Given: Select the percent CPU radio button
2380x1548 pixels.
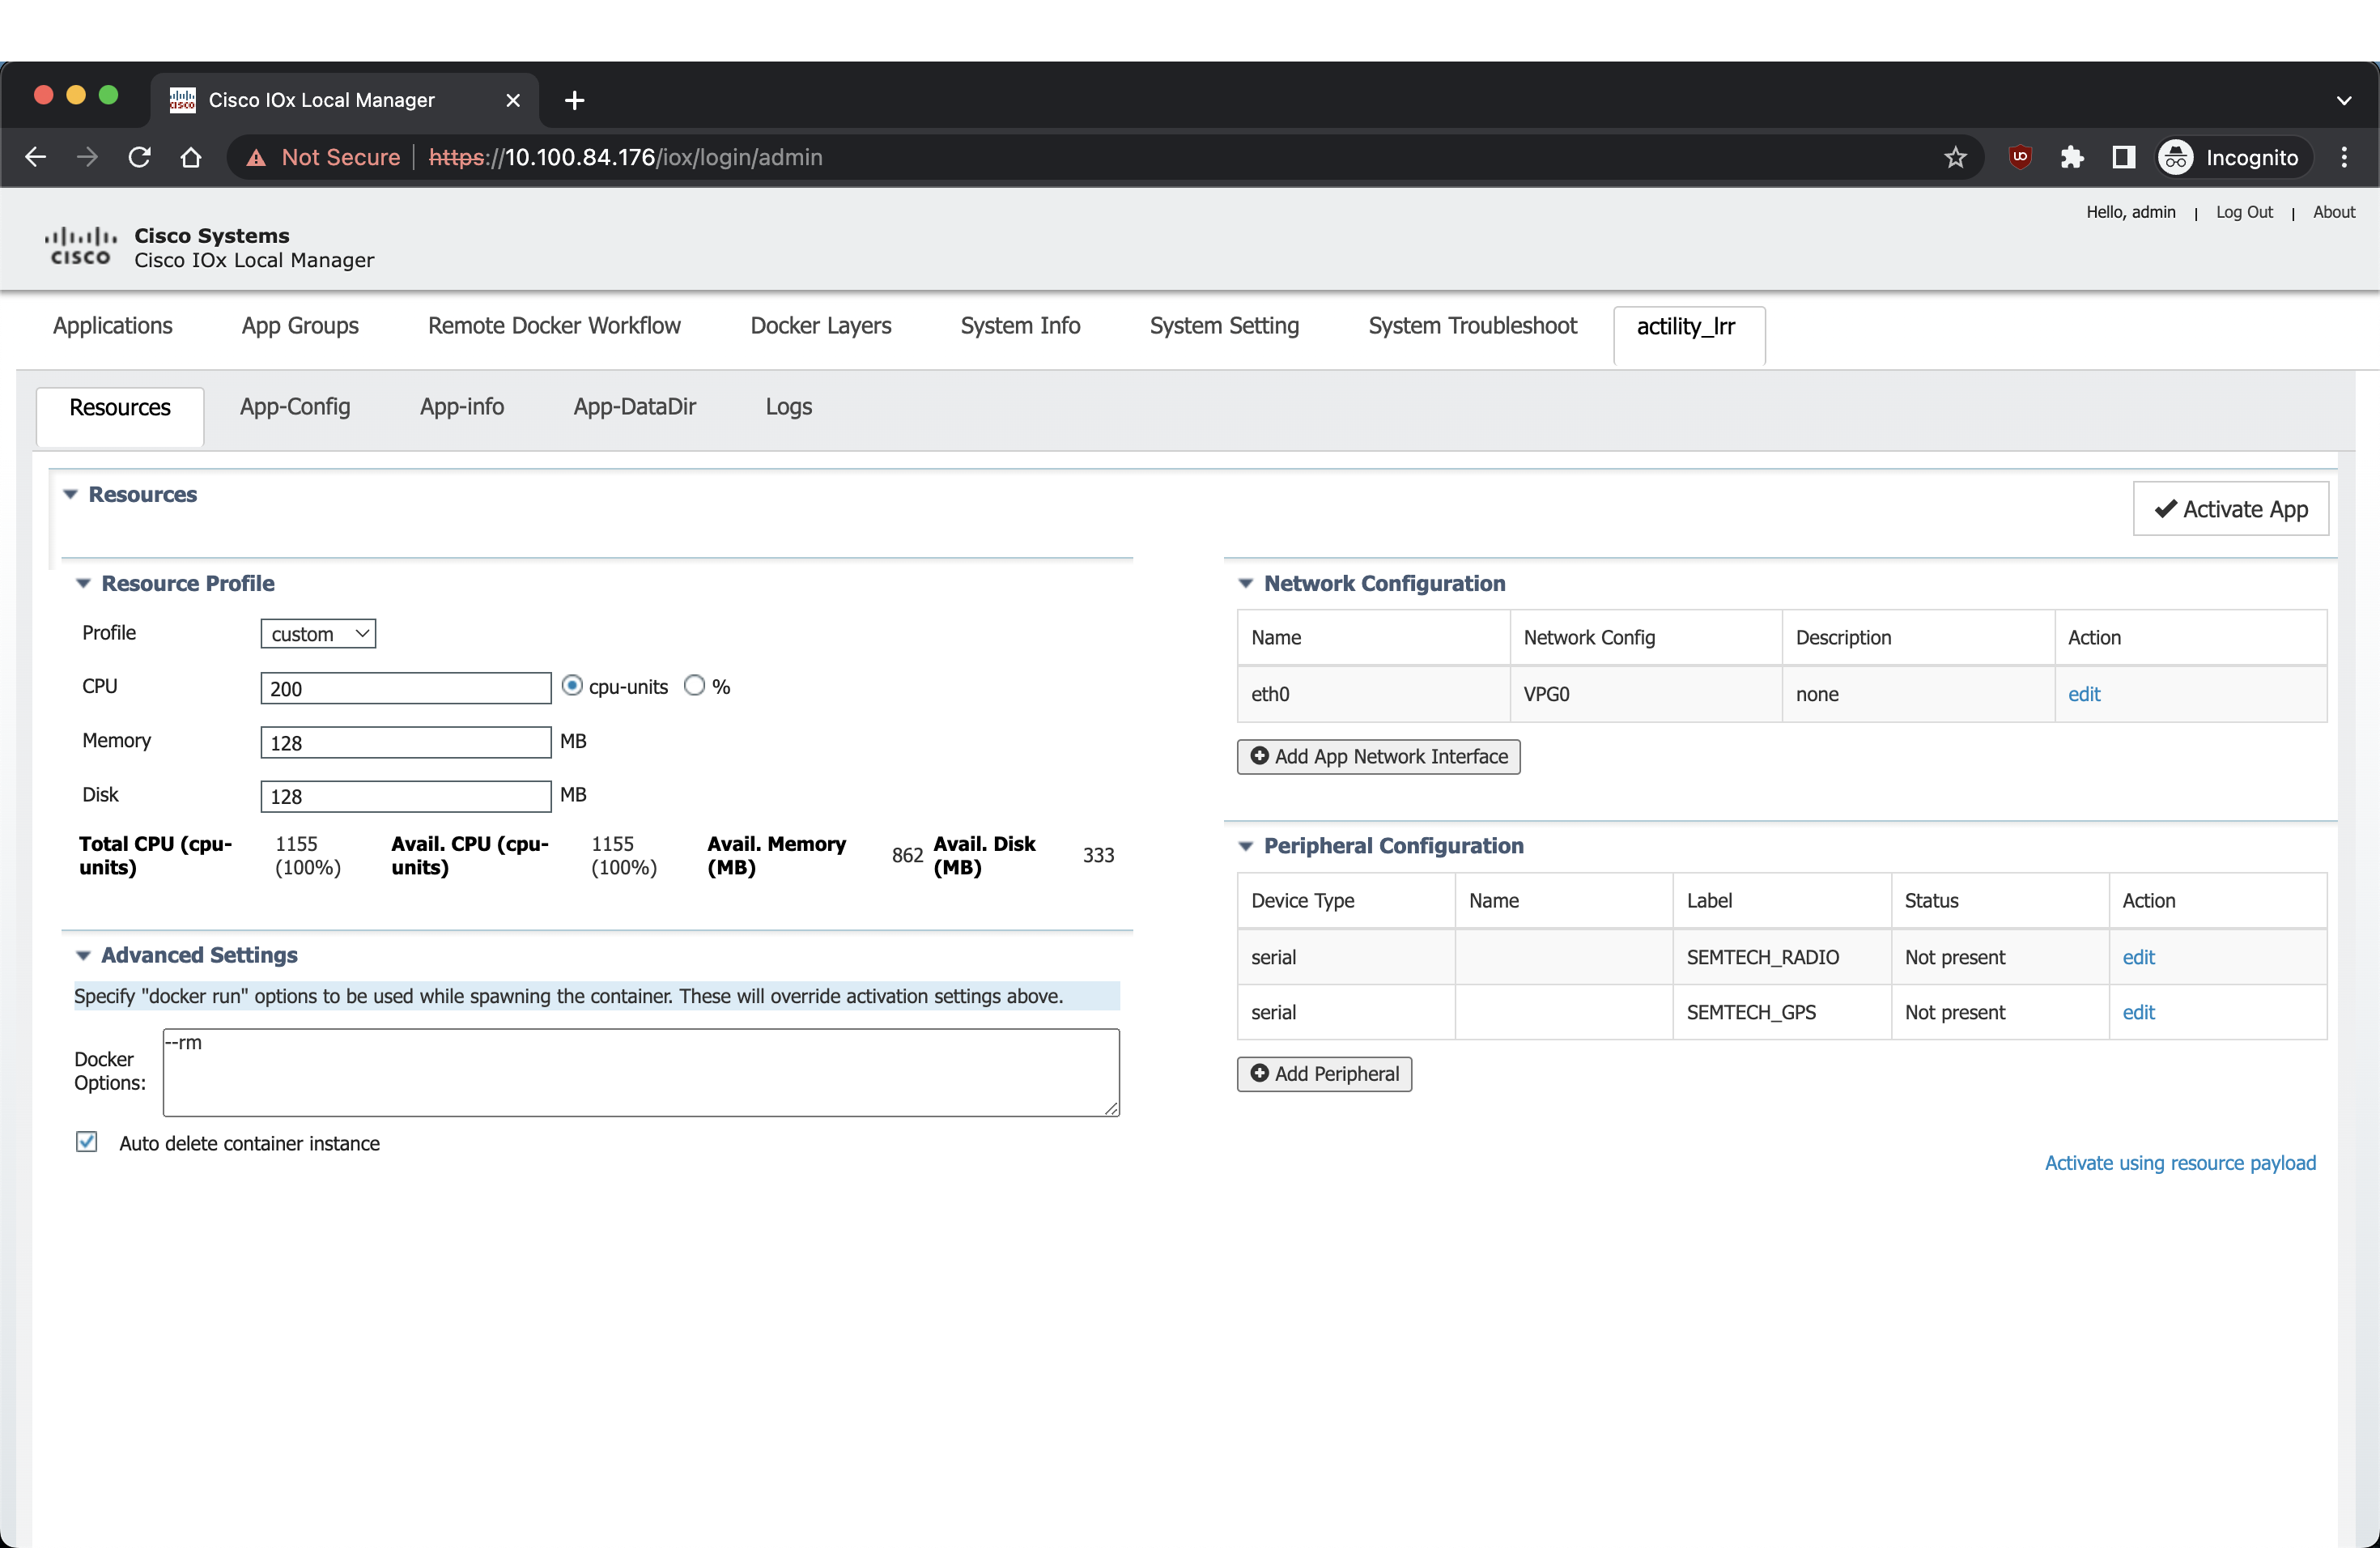Looking at the screenshot, I should 694,686.
